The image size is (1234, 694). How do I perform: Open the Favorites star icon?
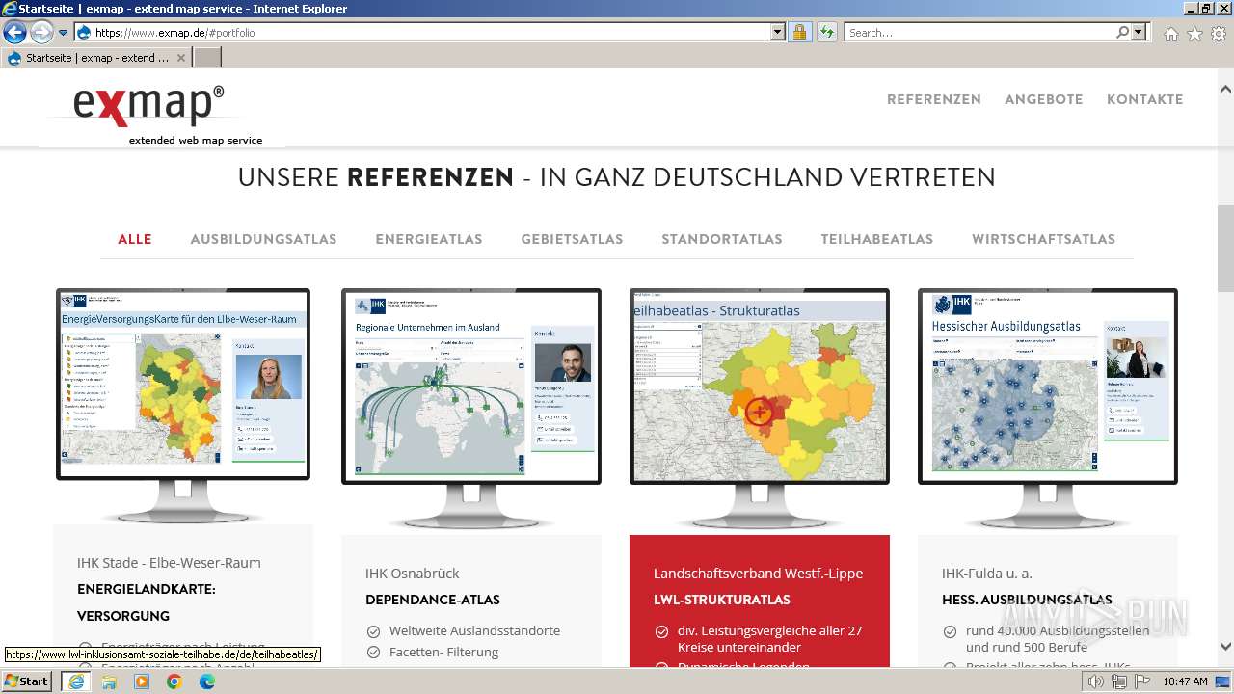click(1194, 34)
